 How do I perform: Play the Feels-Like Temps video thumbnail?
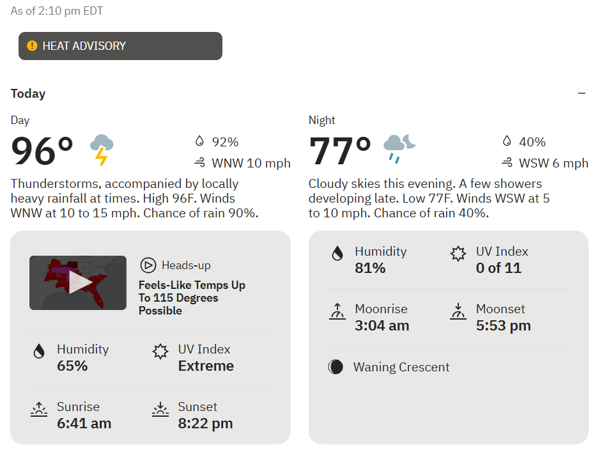tap(78, 283)
